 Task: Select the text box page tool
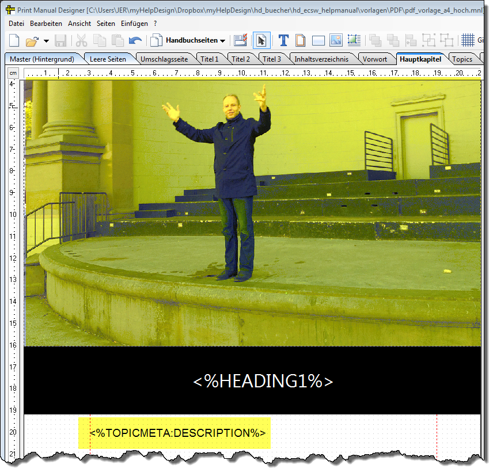coord(301,40)
